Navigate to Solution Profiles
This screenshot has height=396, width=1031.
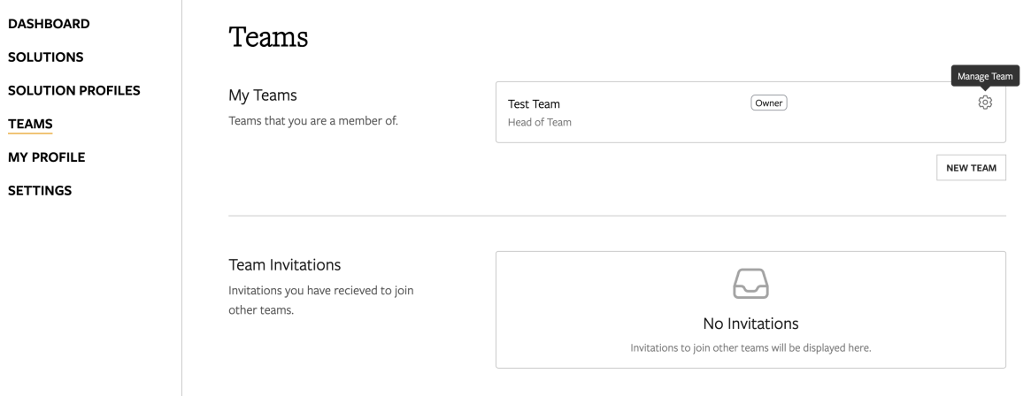coord(74,90)
